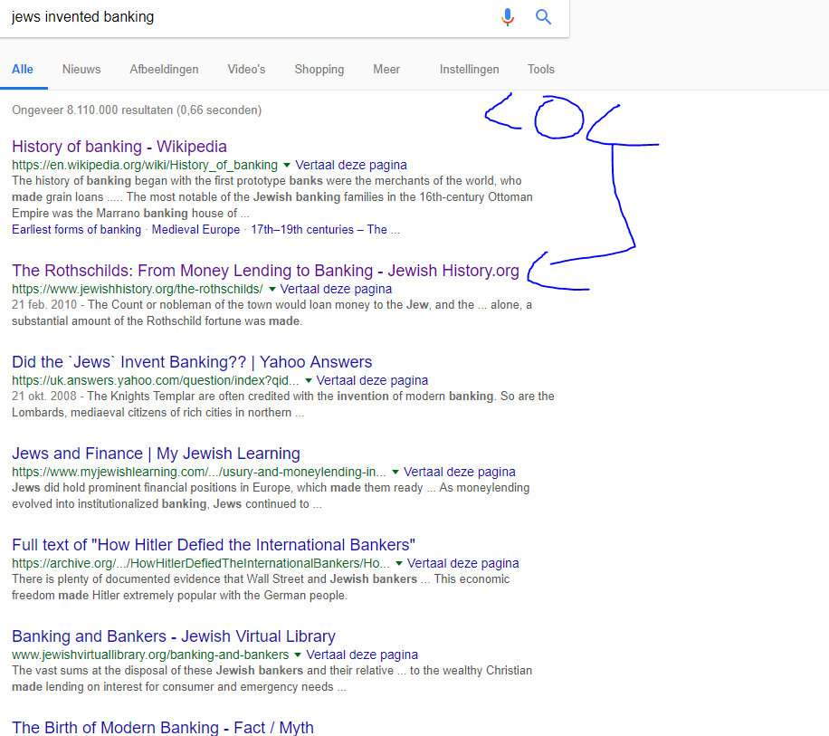Screen dimensions: 829x736
Task: Click 'Vertaal deze pagina' for Jewish Virtual Library
Action: (362, 655)
